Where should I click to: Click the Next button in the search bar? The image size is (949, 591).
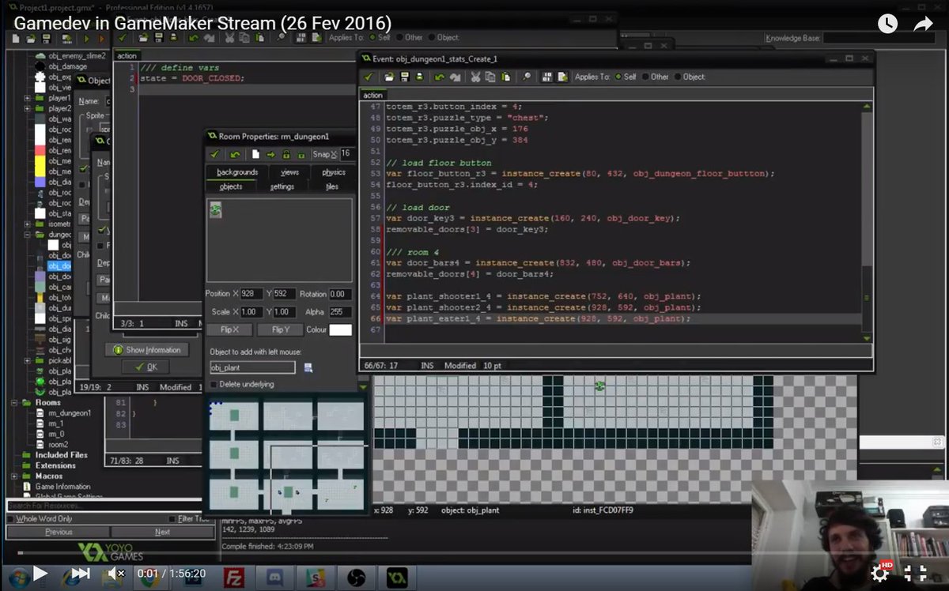point(162,532)
